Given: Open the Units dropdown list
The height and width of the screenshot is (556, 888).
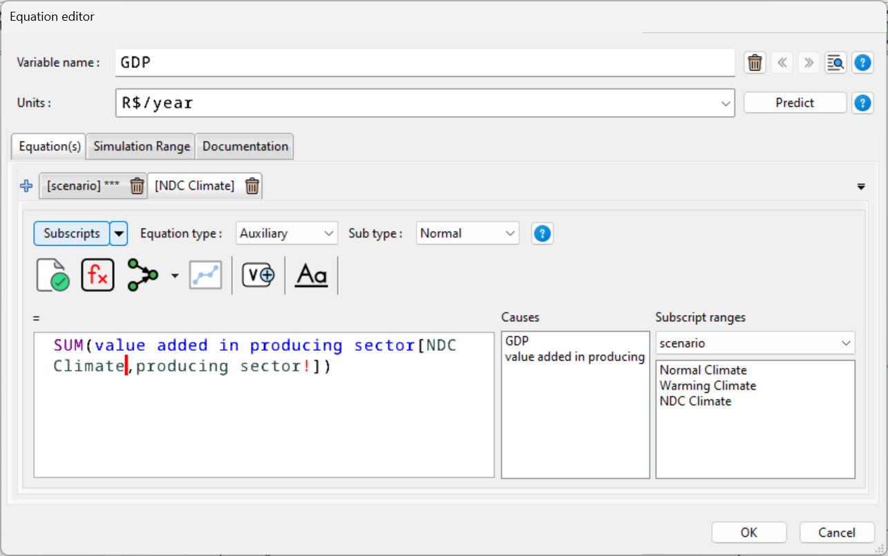Looking at the screenshot, I should (726, 104).
